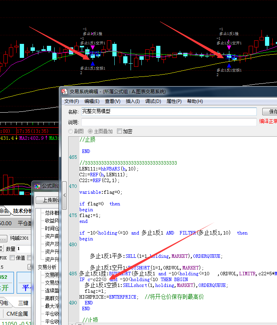This screenshot has height=325, width=277.
Task: Click the 名称 input field
Action: tap(169, 111)
